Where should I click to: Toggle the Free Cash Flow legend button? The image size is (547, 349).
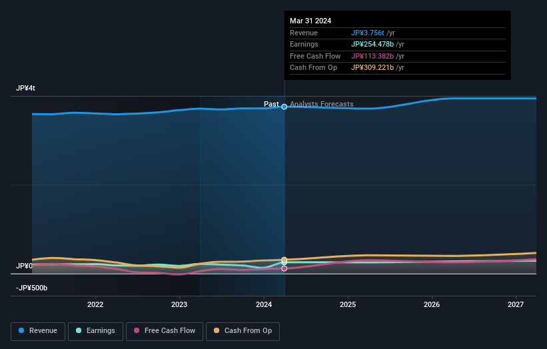coord(165,331)
